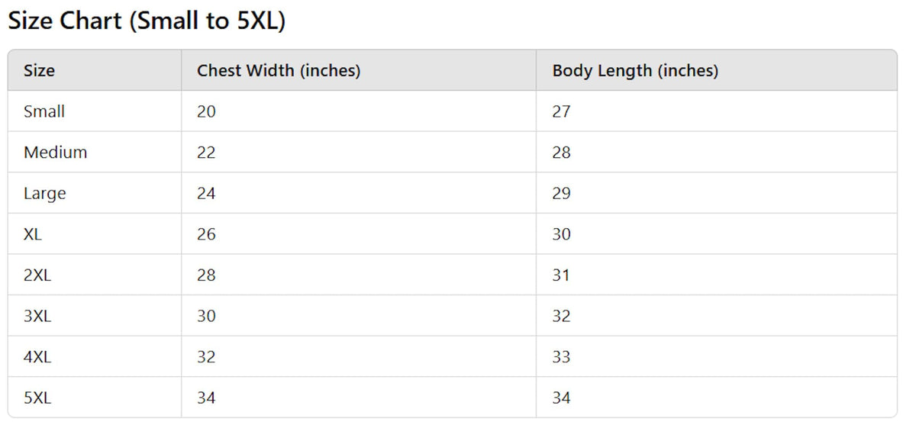Viewport: 916px width, 428px height.
Task: Click body length value 27 for Small
Action: pyautogui.click(x=561, y=111)
